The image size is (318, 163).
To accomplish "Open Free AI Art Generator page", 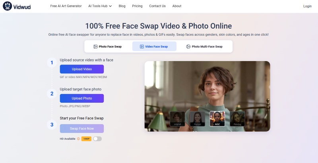I will click(66, 6).
